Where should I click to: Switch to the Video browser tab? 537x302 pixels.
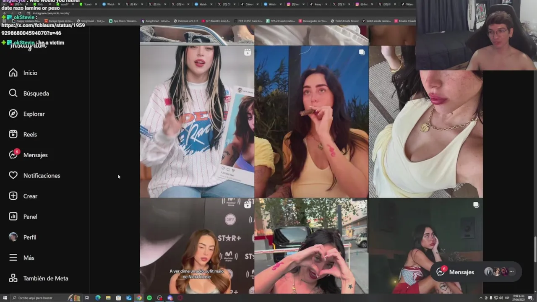407,4
